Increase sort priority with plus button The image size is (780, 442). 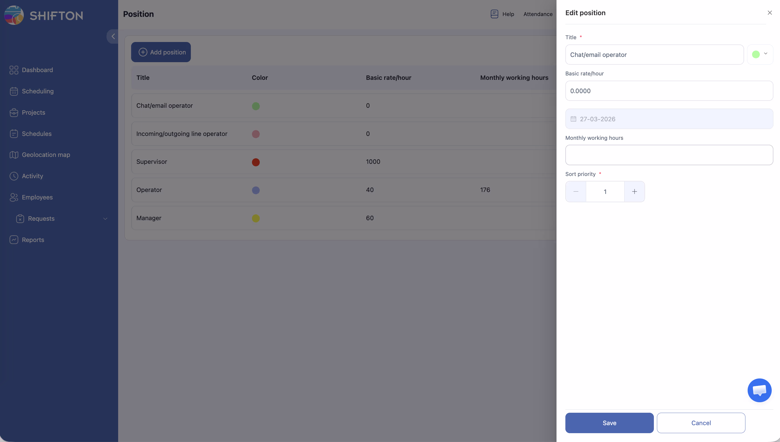point(634,191)
